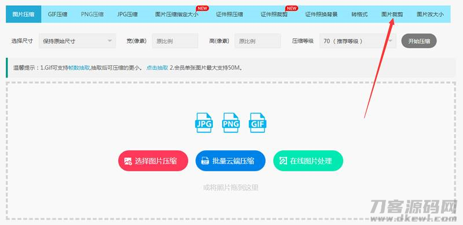Open the 证件照换背景 tab
This screenshot has height=225, width=463.
[321, 14]
